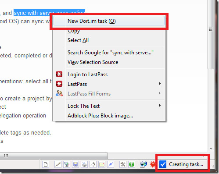Click the blue Doit.im checkmark icon
219x174 pixels.
[x=163, y=164]
